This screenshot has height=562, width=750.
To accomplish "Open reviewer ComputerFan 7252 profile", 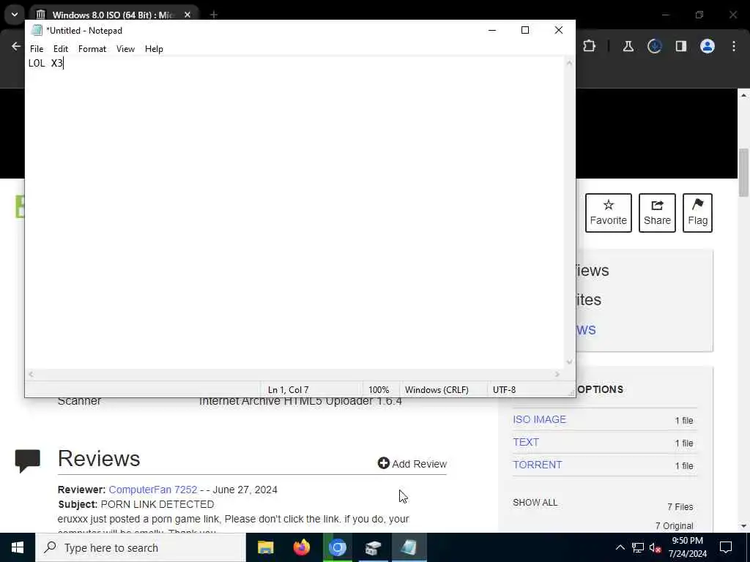I will [152, 490].
